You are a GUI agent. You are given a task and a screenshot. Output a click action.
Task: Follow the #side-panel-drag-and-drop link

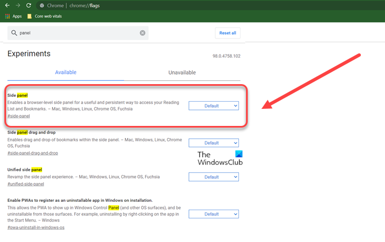[32, 153]
